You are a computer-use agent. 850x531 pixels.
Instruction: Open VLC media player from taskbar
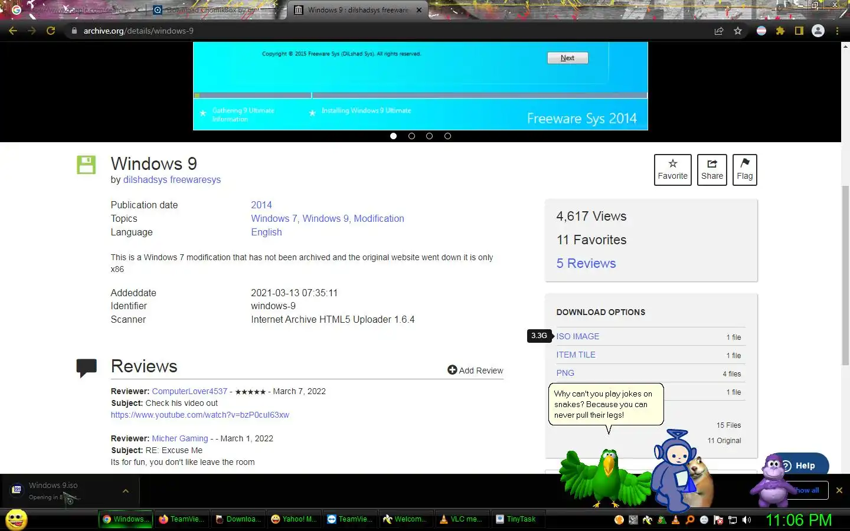[462, 519]
